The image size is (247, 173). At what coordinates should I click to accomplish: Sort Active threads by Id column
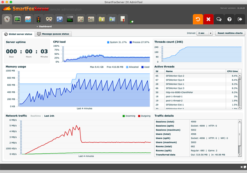pos(159,71)
